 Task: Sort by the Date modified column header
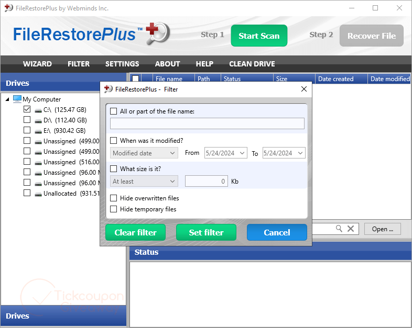coord(389,78)
